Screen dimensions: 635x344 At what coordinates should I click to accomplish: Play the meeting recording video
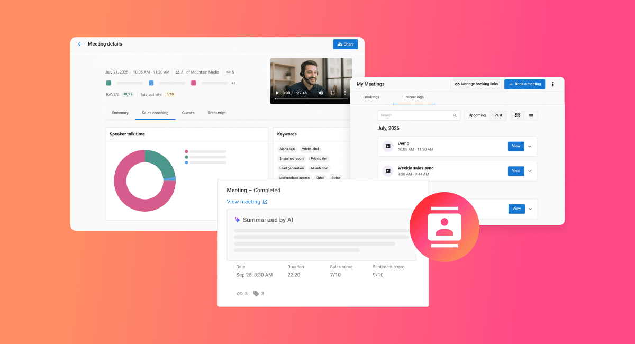[276, 93]
